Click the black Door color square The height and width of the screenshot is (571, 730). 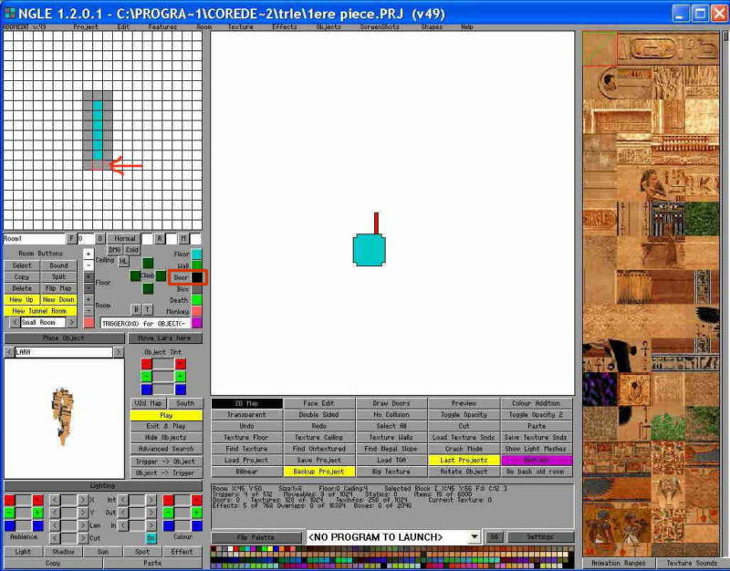[x=197, y=277]
